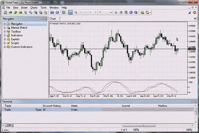Viewport: 199px width, 133px height.
Task: Click the first toolbar icon for new chart
Action: 5,12
